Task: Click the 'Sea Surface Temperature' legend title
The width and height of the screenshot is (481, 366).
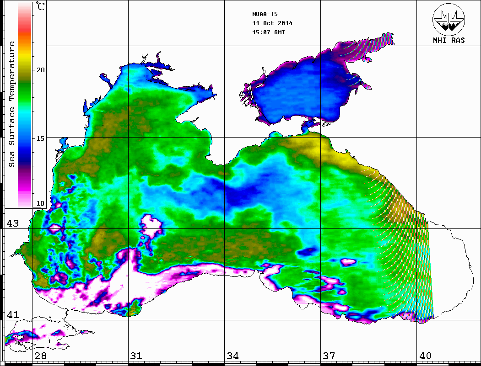Action: click(x=11, y=105)
